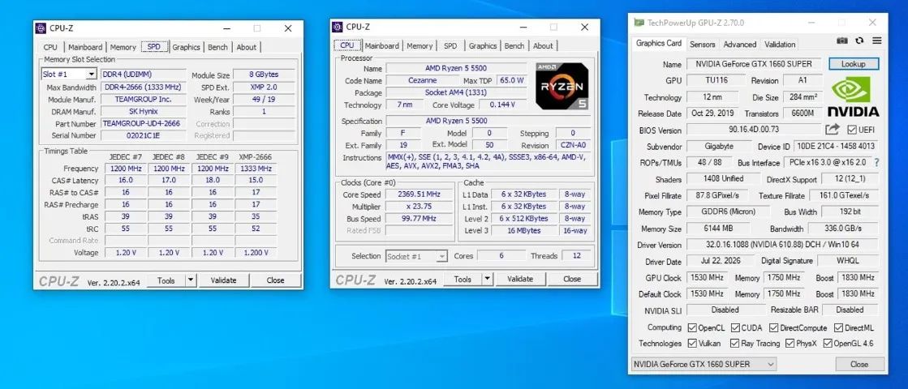
Task: Click Close button in middle CPU-Z window
Action: [x=572, y=279]
